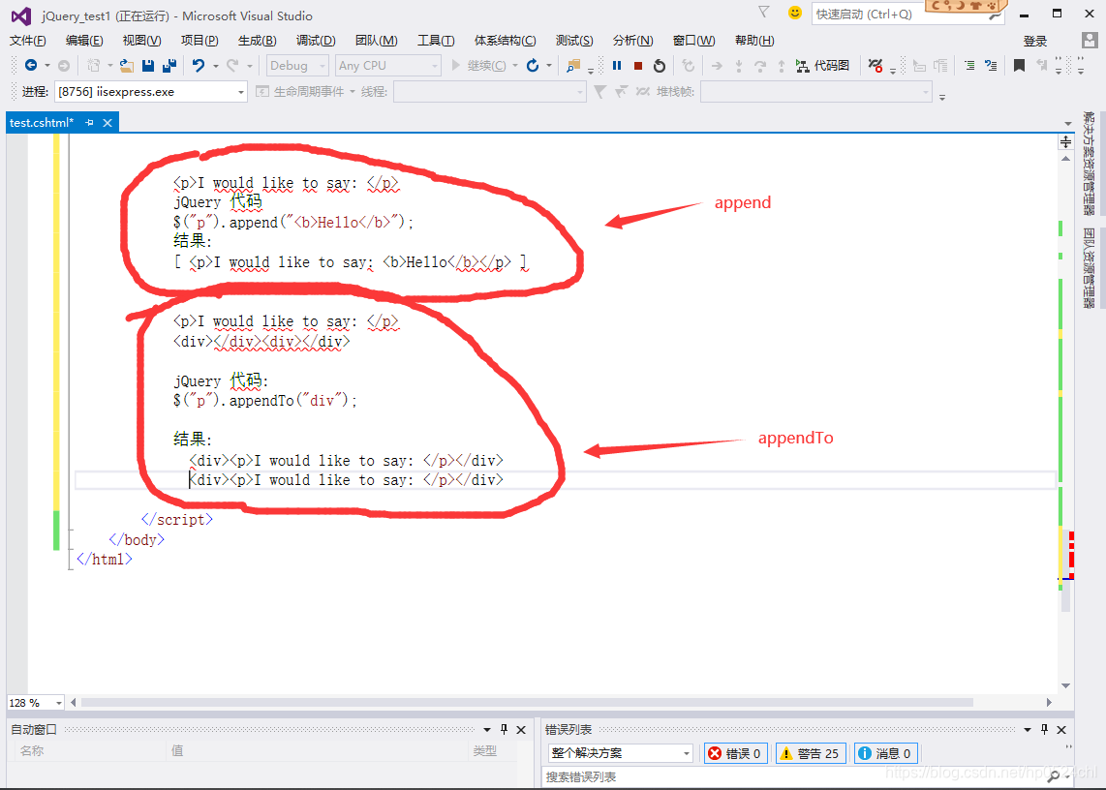Expand the undo history dropdown arrow
This screenshot has height=790, width=1106.
coord(216,66)
